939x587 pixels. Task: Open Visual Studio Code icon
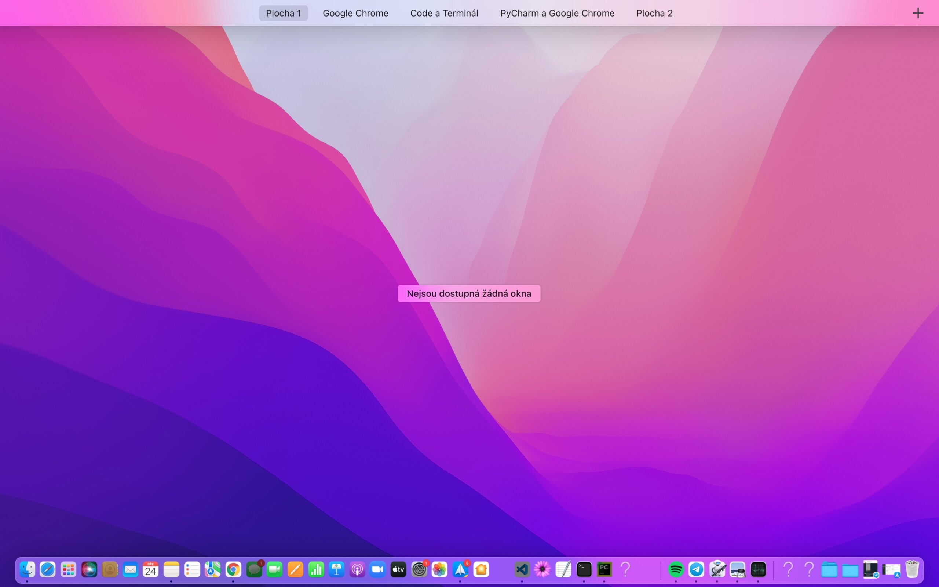[x=522, y=569]
